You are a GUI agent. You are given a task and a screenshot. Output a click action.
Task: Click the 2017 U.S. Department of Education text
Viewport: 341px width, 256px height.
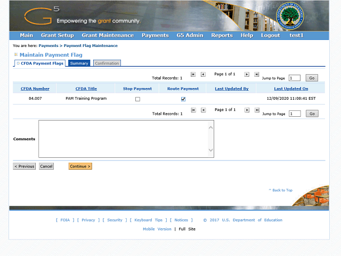[246, 220]
